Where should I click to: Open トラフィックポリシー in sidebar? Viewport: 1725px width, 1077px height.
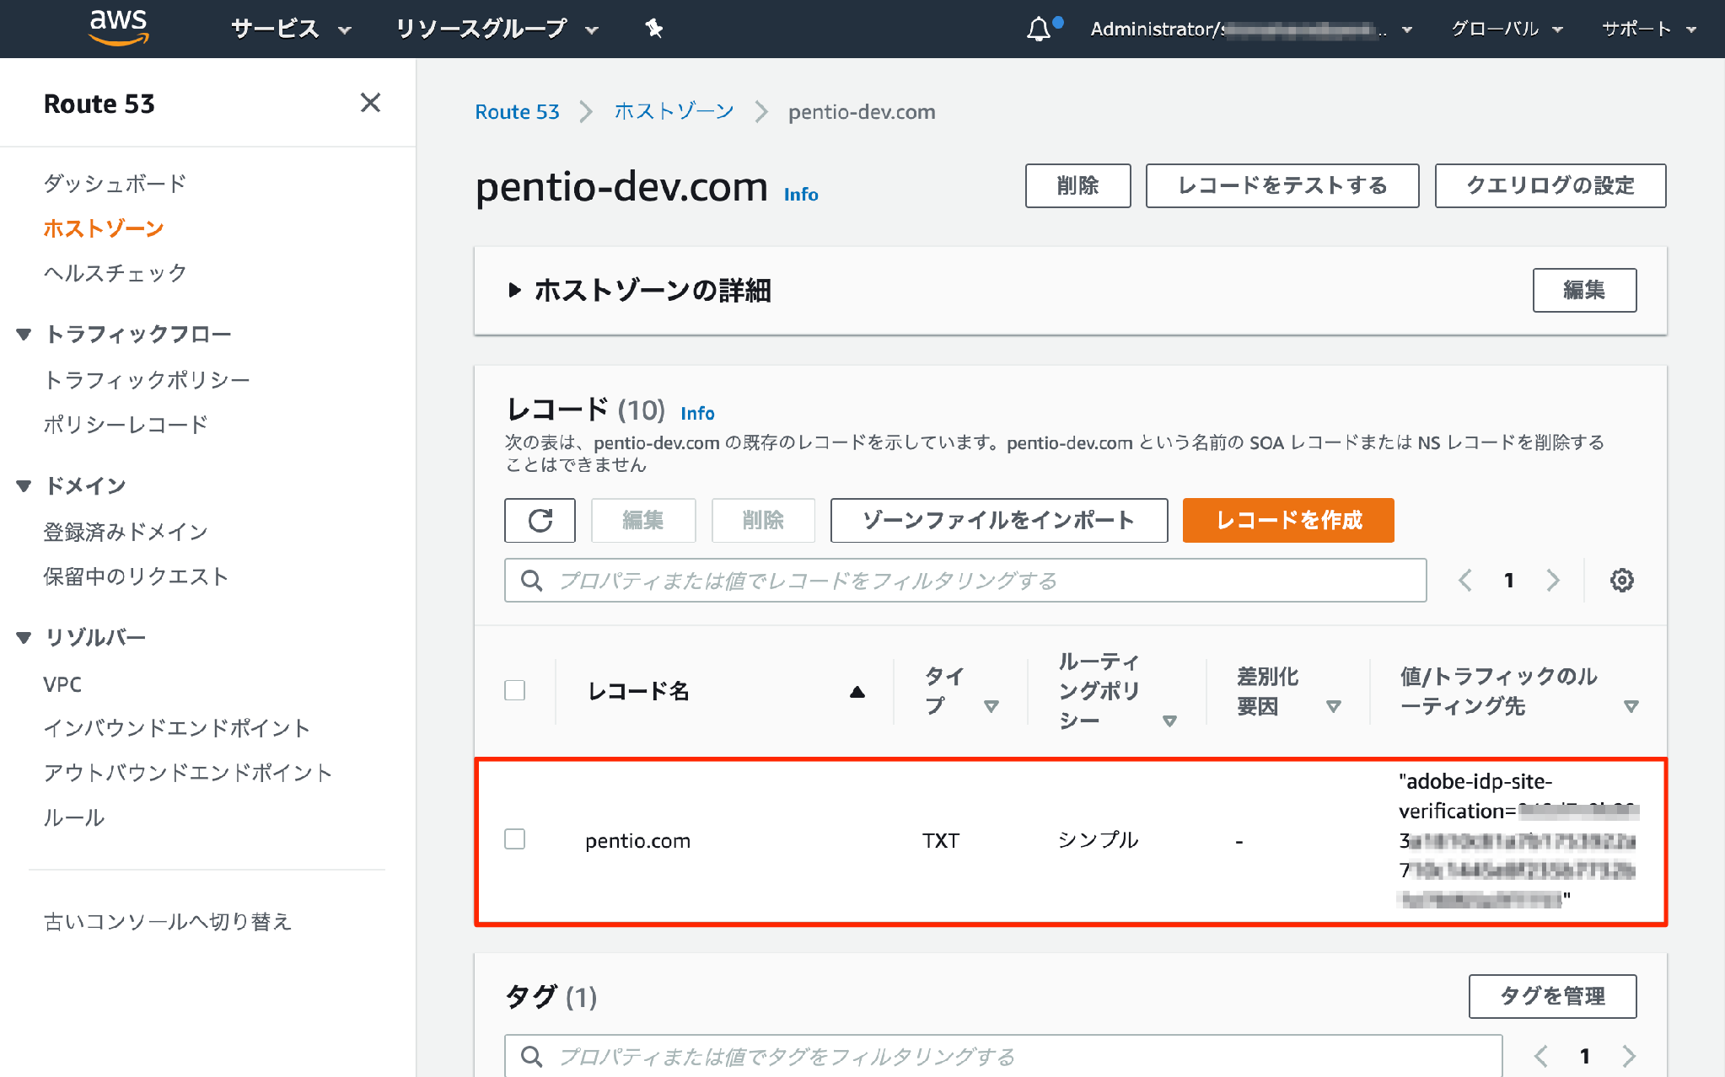click(147, 380)
